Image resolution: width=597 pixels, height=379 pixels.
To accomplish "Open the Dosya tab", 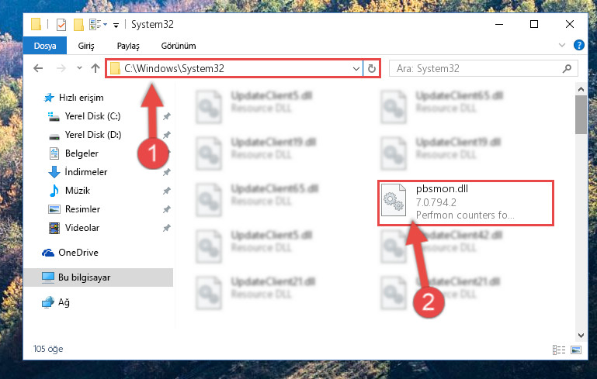I will click(x=45, y=46).
